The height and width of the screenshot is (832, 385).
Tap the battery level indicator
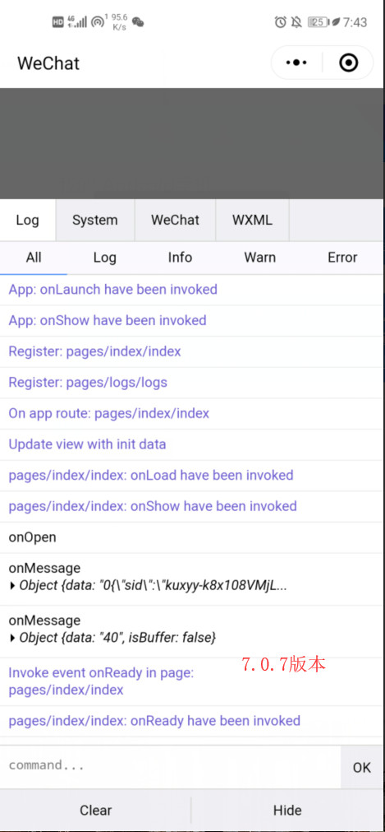click(319, 21)
